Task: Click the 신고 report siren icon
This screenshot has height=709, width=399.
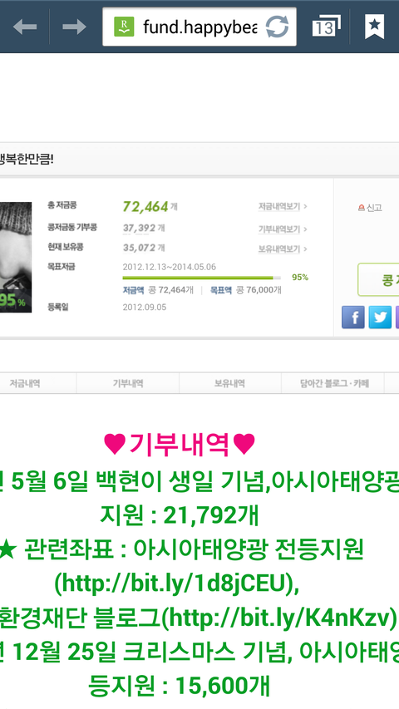Action: tap(361, 208)
